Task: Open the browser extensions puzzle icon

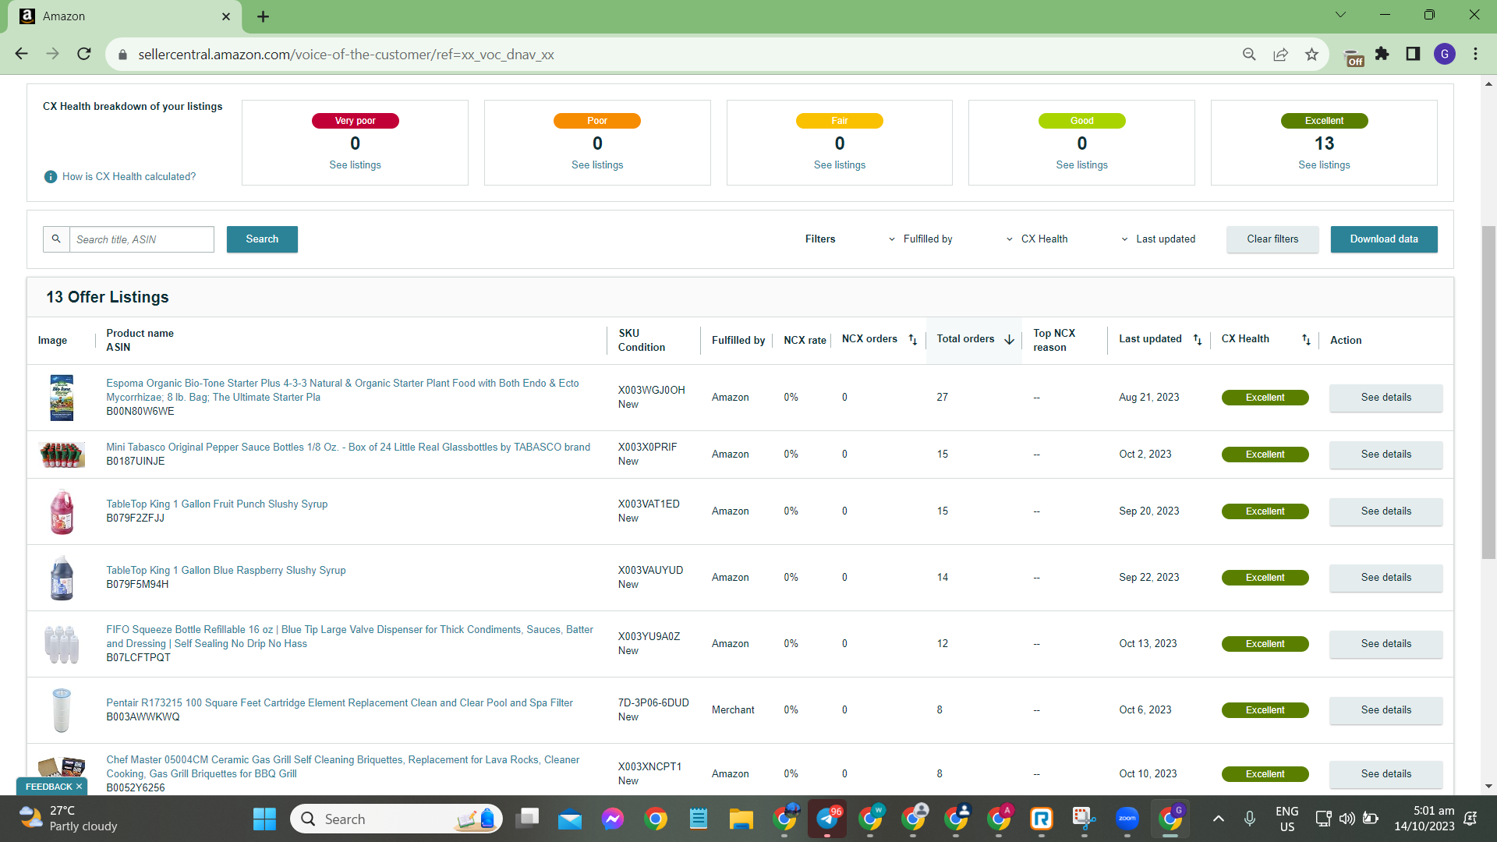Action: tap(1382, 54)
